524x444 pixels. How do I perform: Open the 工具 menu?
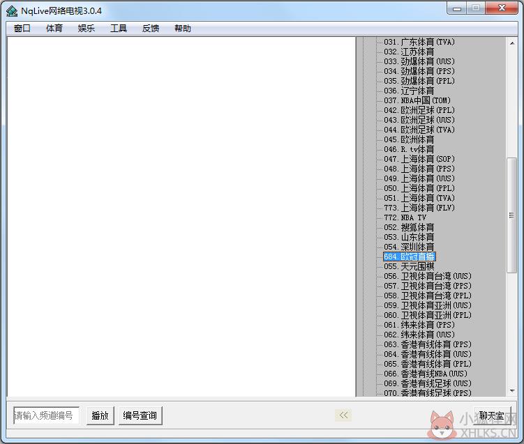coord(119,29)
